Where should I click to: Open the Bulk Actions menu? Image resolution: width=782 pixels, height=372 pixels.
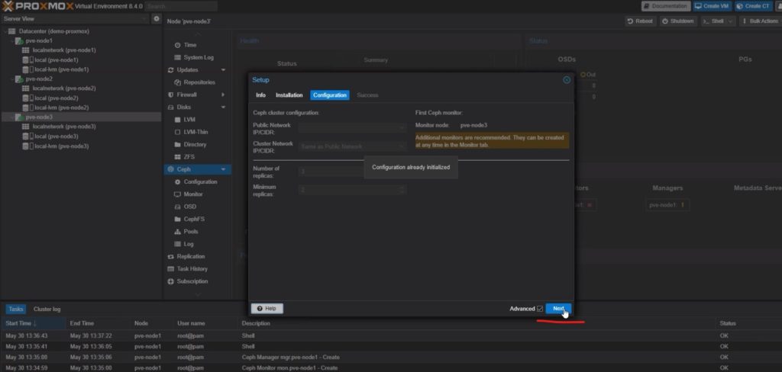click(760, 21)
